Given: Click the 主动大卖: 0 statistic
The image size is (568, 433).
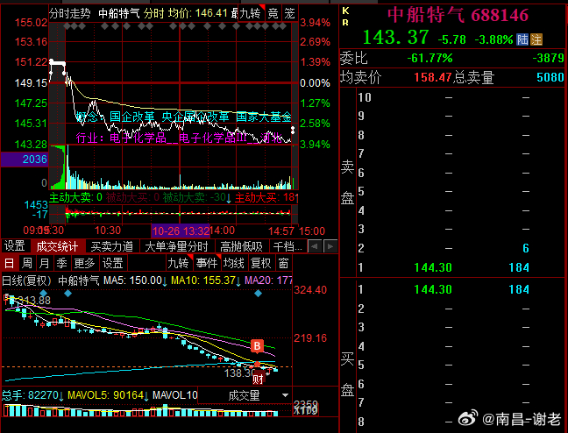Looking at the screenshot, I should [75, 197].
